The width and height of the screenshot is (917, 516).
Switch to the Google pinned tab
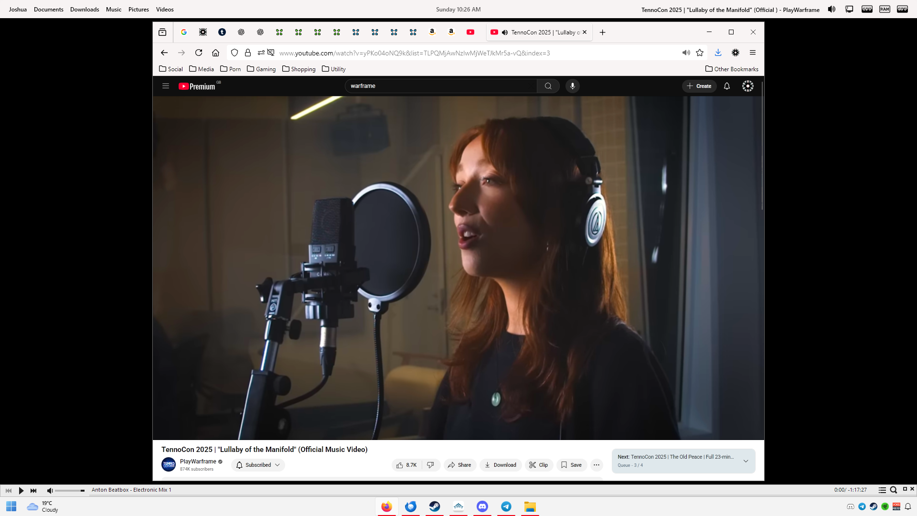point(184,32)
